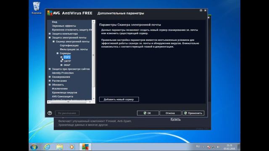The width and height of the screenshot is (269, 151).
Task: Click RU language indicator in taskbar
Action: (198, 146)
